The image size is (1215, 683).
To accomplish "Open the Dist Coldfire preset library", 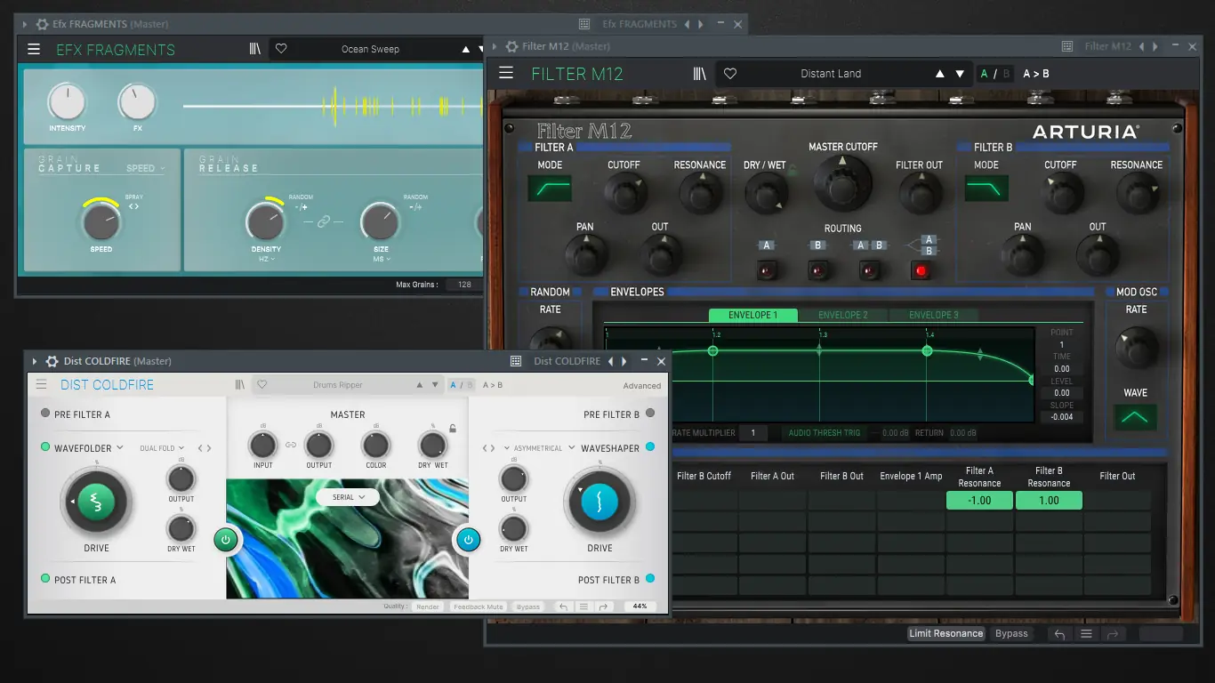I will pos(240,385).
